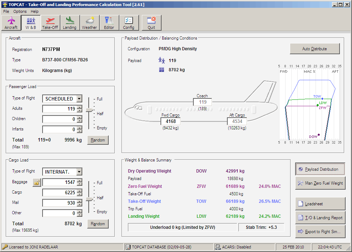Click the passenger load slider handle

coord(90,110)
